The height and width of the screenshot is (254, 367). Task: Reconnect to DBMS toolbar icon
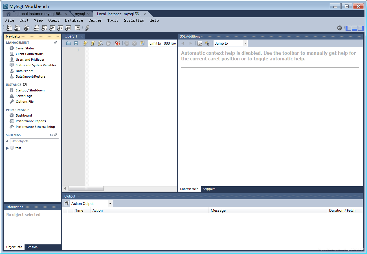[x=87, y=28]
